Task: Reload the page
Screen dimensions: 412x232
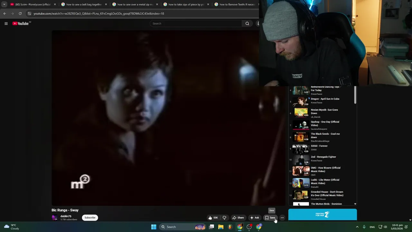Action: click(x=20, y=14)
